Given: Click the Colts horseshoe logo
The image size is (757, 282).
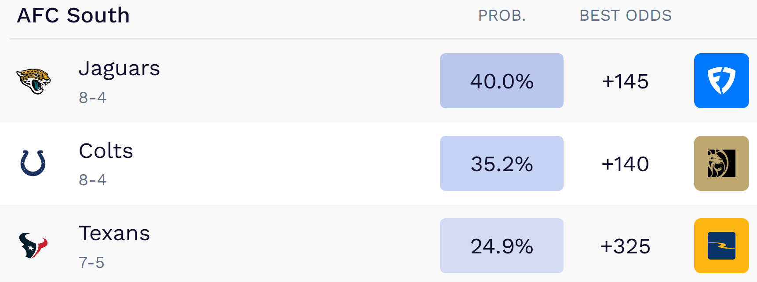Looking at the screenshot, I should coord(33,163).
